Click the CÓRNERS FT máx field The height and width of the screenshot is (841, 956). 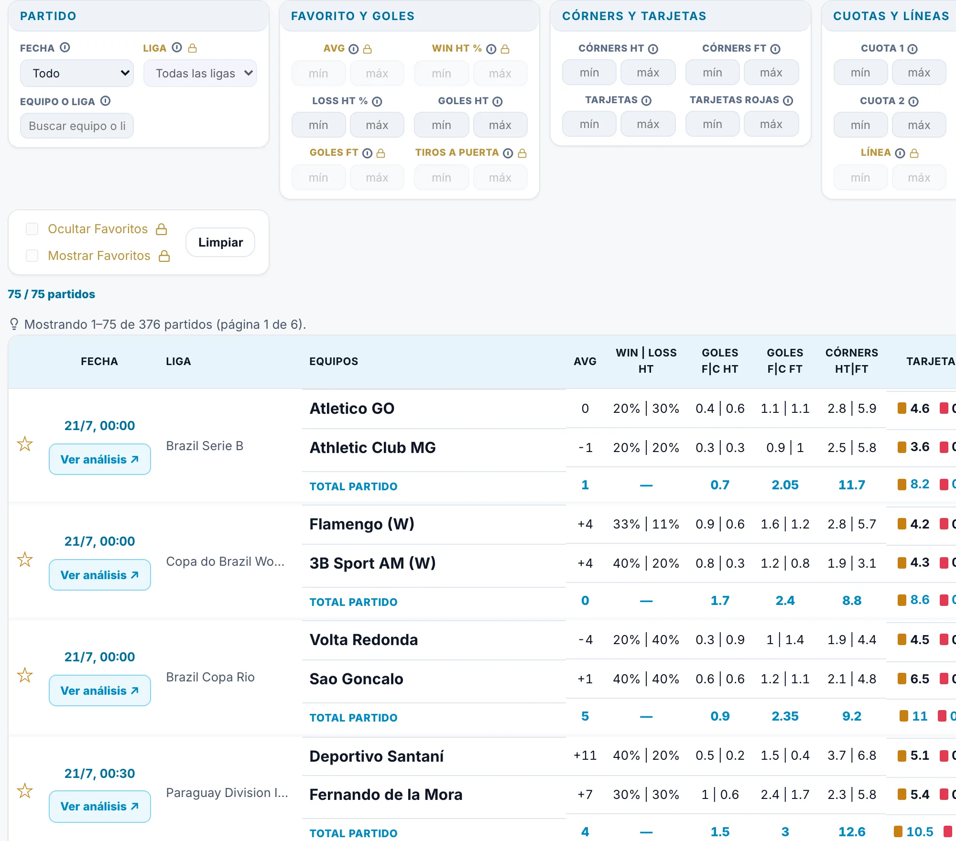click(x=771, y=72)
